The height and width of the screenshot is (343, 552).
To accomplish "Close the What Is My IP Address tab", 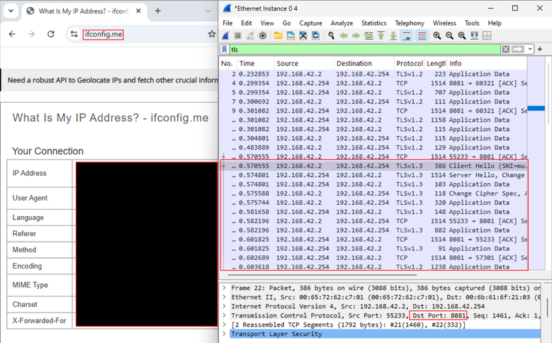I will 138,11.
